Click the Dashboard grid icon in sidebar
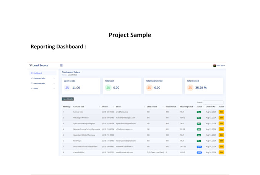This screenshot has height=175, width=260. (32, 73)
